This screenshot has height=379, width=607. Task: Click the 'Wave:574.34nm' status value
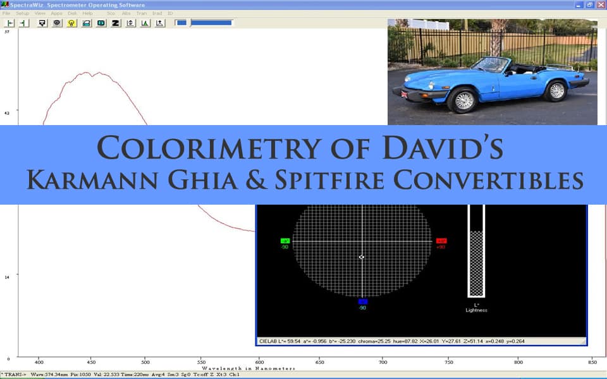click(x=49, y=375)
